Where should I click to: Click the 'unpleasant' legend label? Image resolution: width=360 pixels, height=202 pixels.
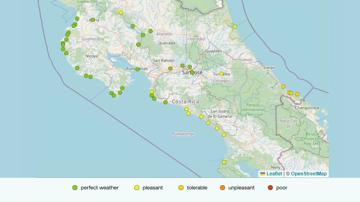pos(241,188)
